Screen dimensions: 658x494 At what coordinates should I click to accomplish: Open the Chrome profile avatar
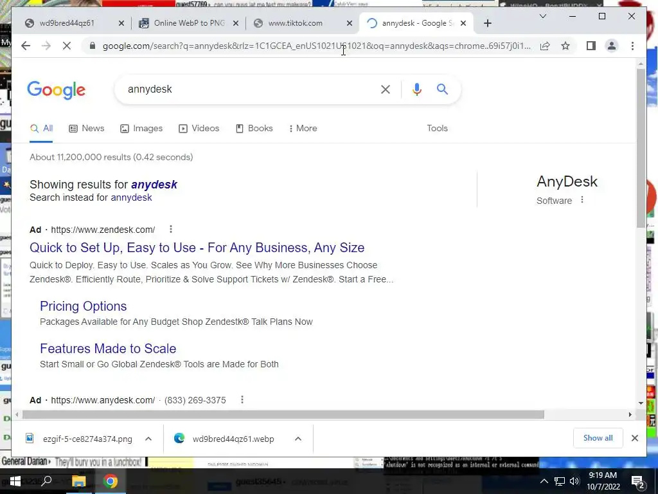pos(612,46)
